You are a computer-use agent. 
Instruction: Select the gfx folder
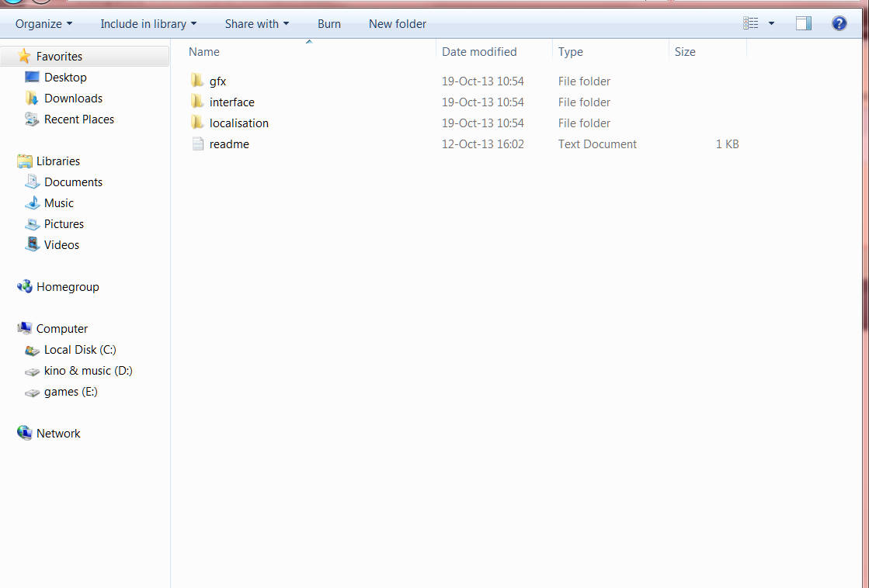tap(217, 81)
